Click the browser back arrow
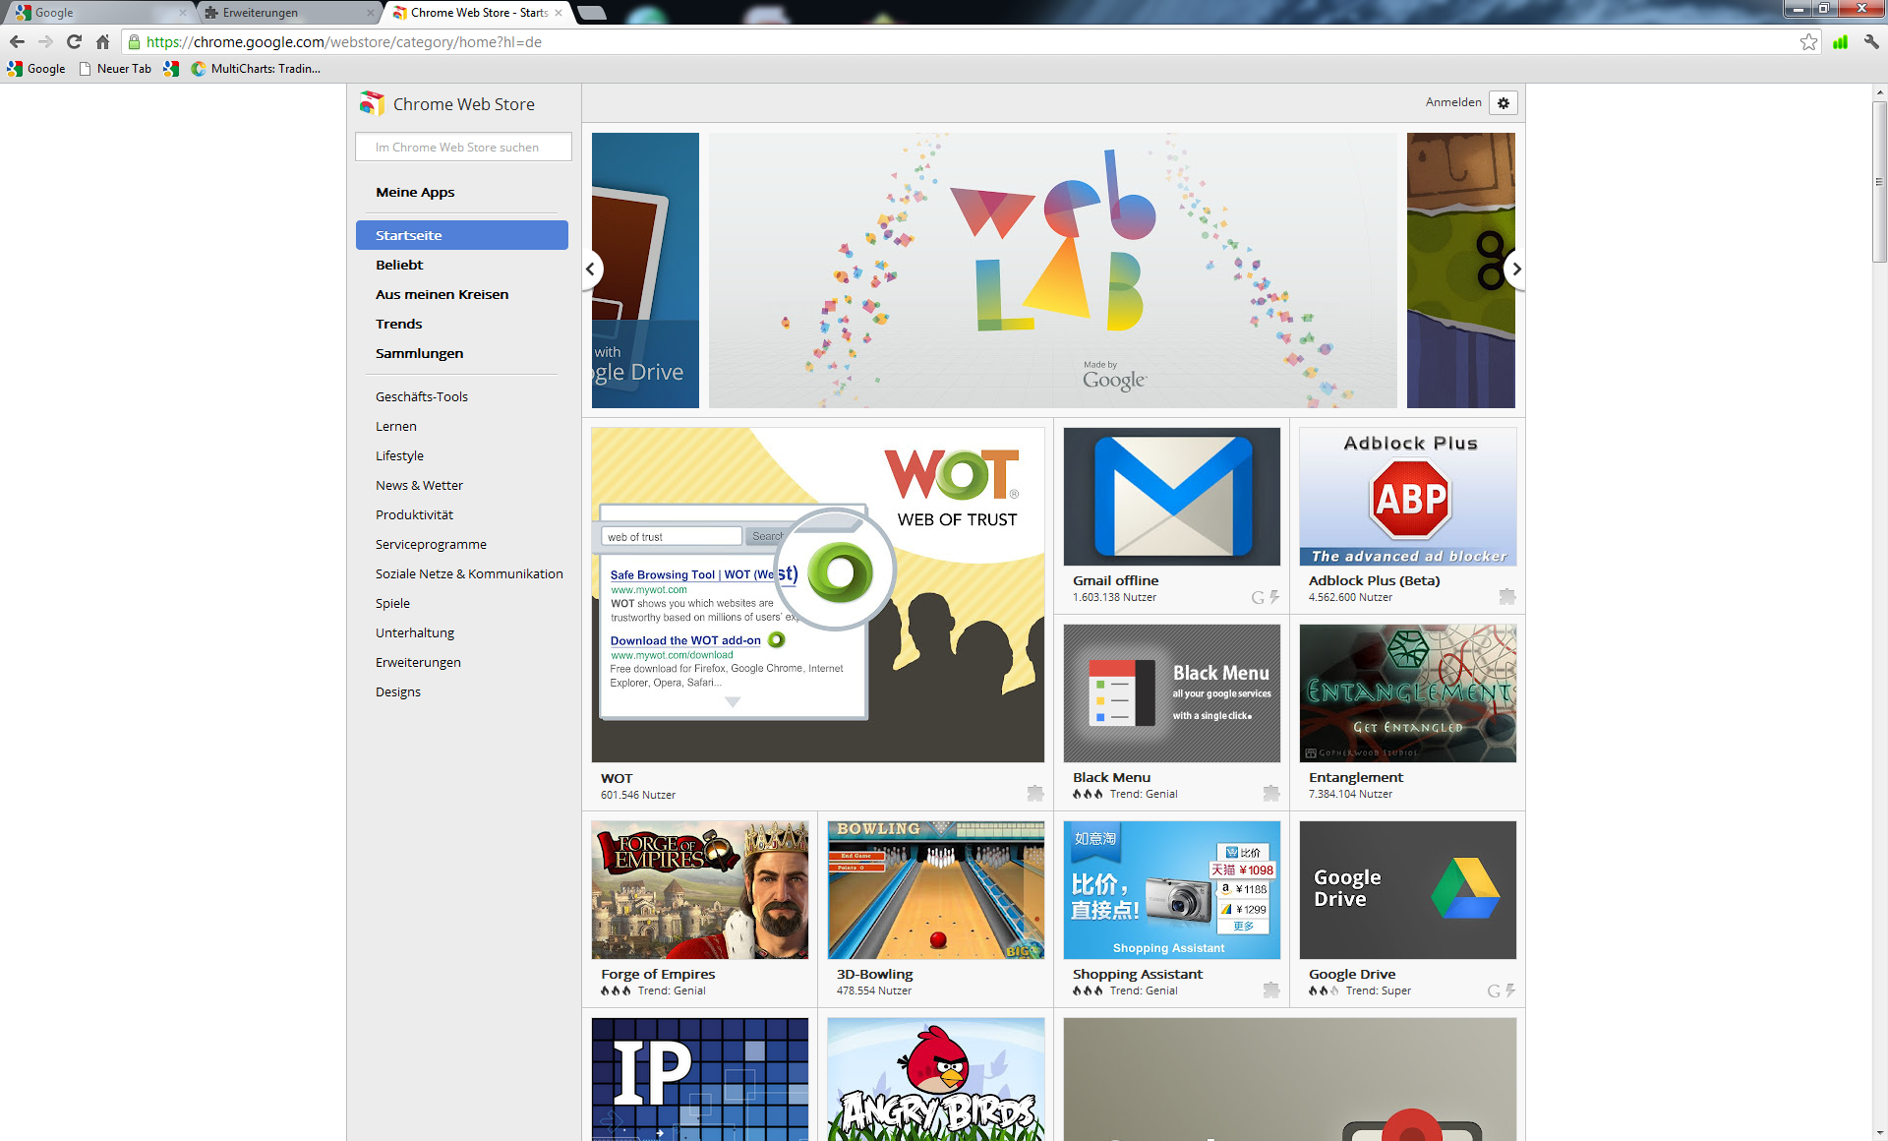This screenshot has height=1141, width=1888. pos(17,42)
